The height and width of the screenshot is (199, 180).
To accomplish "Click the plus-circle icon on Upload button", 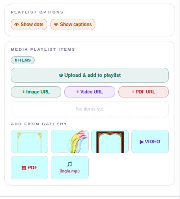I will pos(61,75).
